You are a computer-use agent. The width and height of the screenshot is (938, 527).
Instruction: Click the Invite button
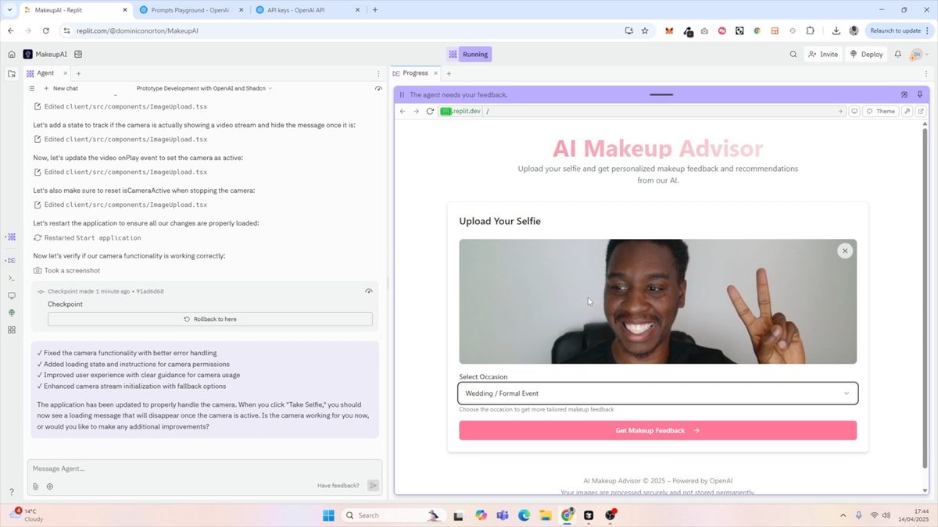pyautogui.click(x=823, y=54)
